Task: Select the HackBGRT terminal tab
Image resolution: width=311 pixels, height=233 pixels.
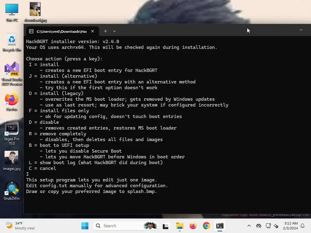Action: pyautogui.click(x=63, y=31)
